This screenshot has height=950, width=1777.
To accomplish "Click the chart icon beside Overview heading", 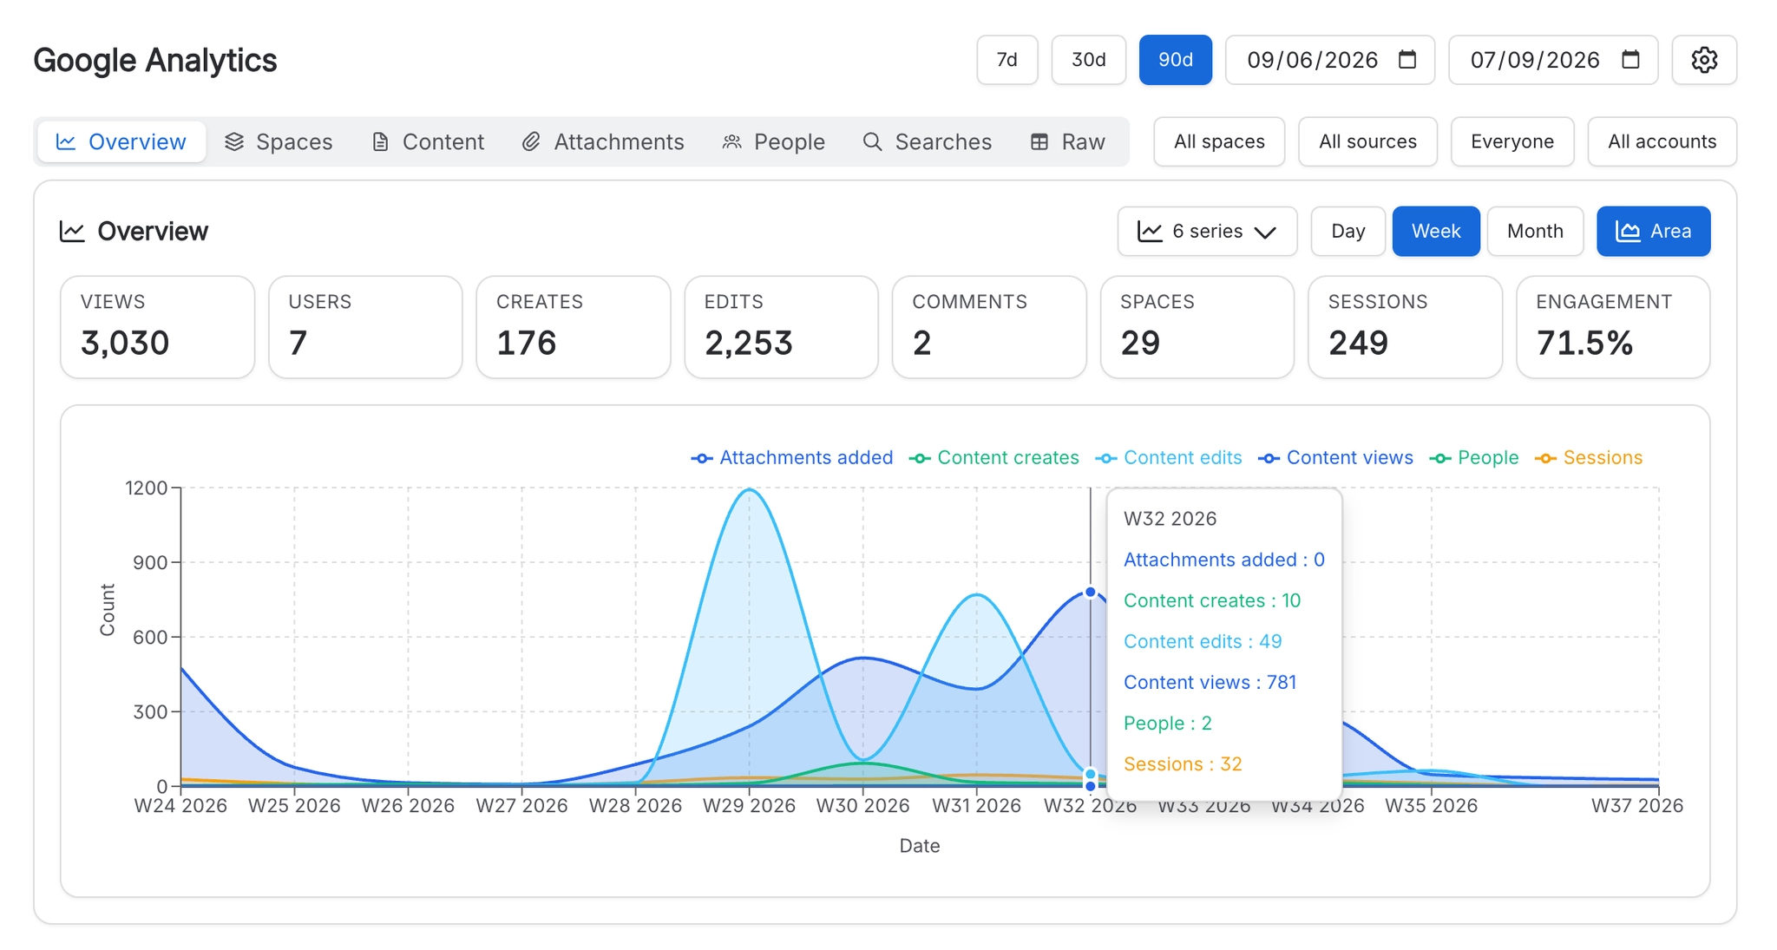I will (72, 231).
